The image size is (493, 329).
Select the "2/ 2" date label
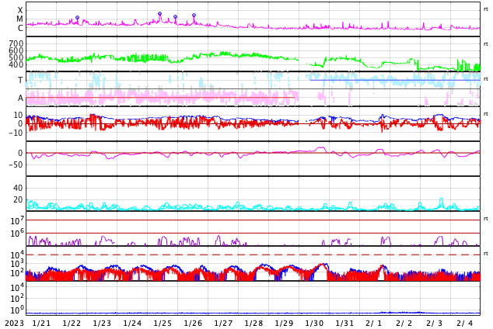[x=404, y=324]
